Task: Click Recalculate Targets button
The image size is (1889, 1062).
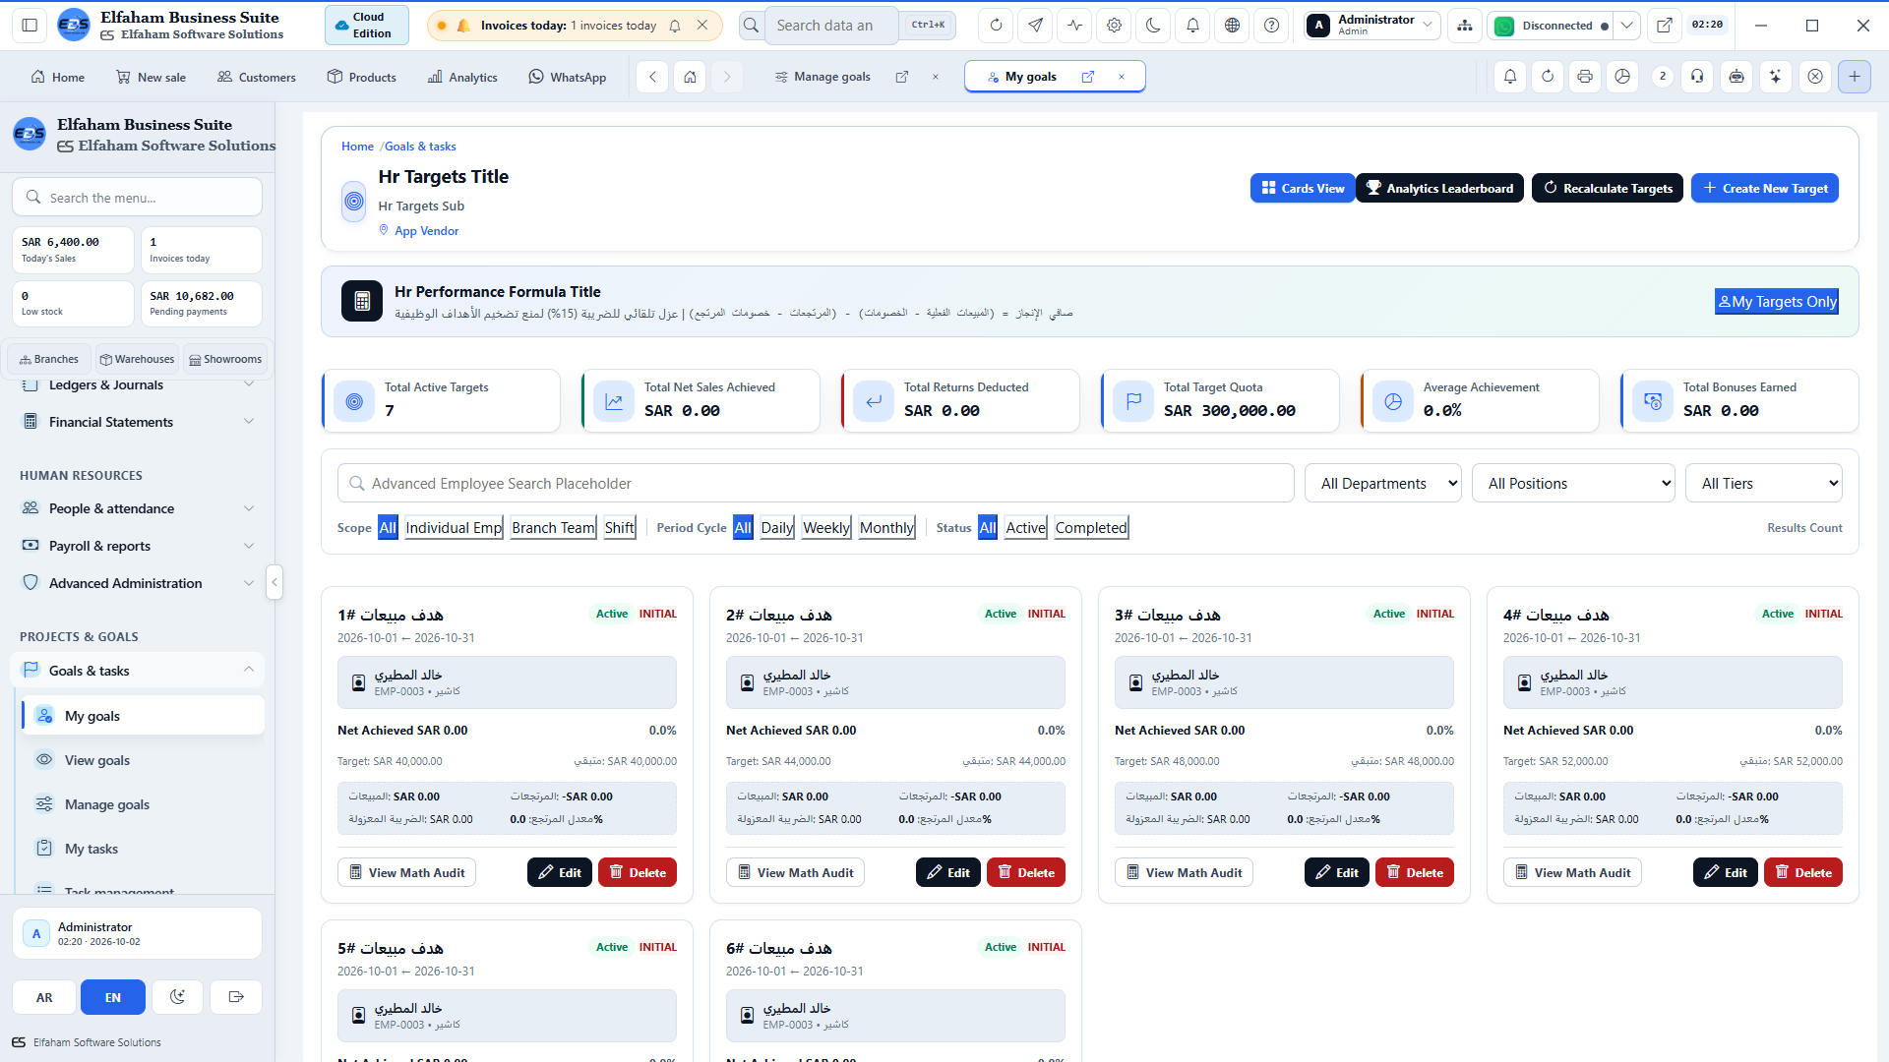Action: click(x=1608, y=188)
